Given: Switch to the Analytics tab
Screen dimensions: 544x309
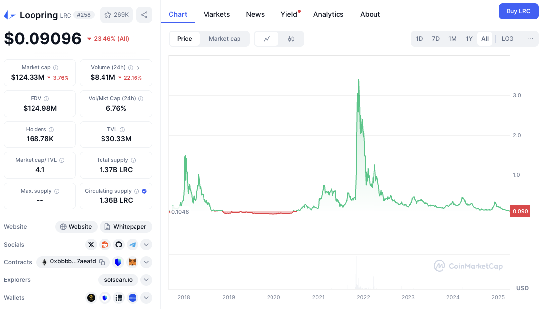Looking at the screenshot, I should 328,14.
